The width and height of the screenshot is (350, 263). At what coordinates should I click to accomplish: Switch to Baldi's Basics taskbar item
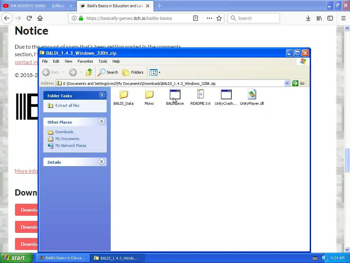coord(63,258)
